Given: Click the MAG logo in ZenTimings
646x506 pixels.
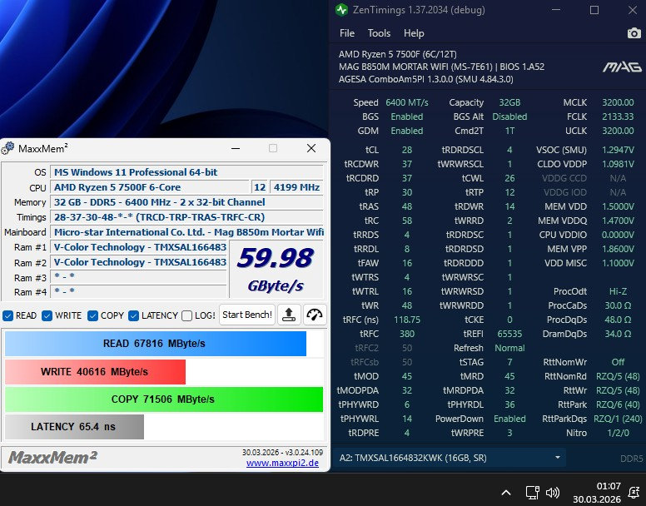Looking at the screenshot, I should point(622,67).
